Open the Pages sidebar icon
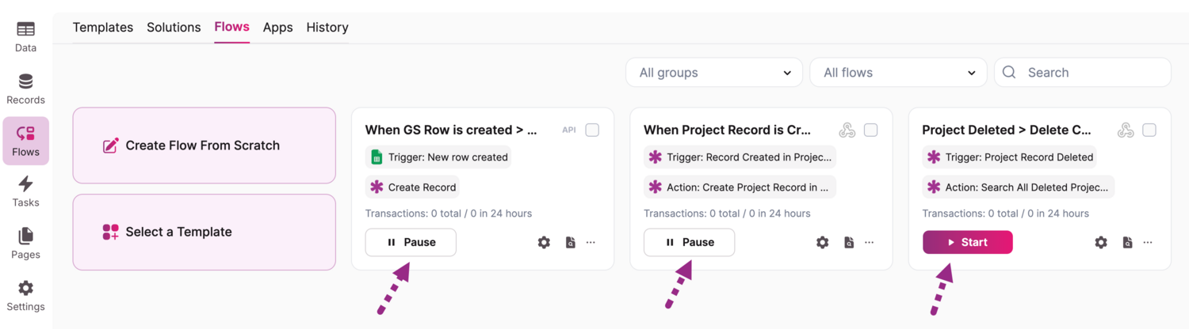Image resolution: width=1189 pixels, height=329 pixels. [25, 243]
